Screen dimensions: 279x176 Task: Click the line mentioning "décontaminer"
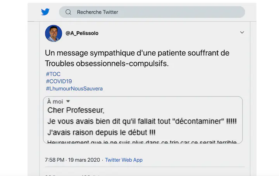(142, 121)
